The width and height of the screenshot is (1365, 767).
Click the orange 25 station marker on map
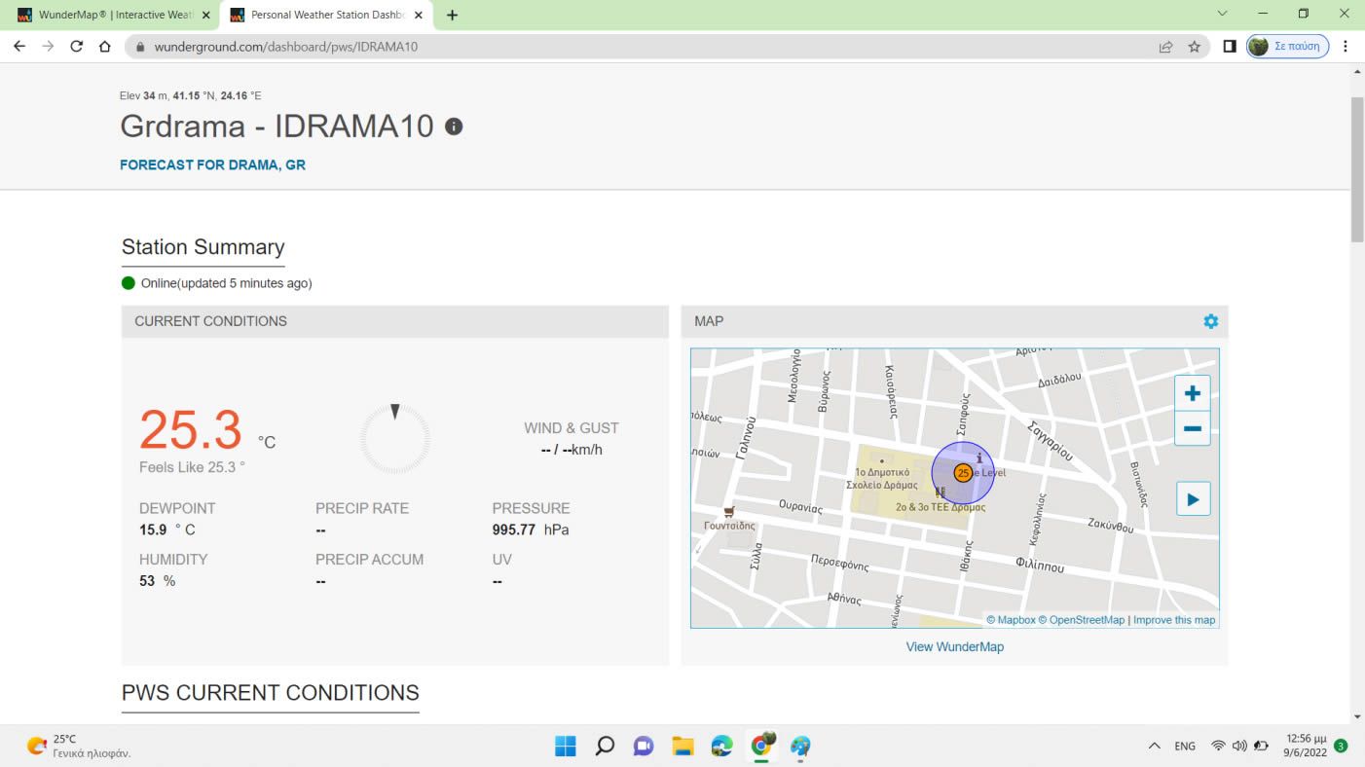tap(962, 473)
